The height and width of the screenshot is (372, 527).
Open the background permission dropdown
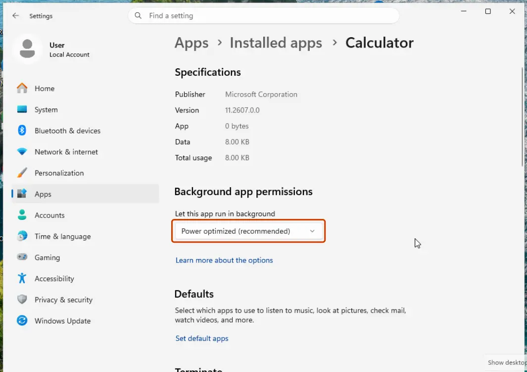(248, 231)
